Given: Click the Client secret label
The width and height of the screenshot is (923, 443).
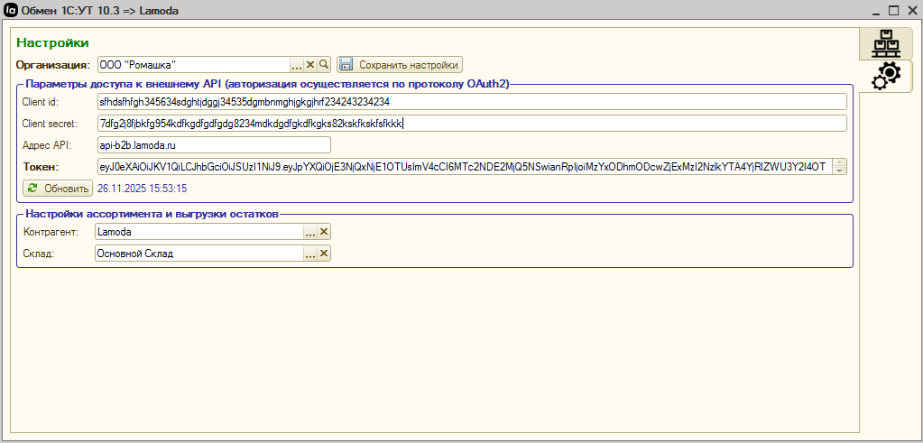Looking at the screenshot, I should [x=50, y=124].
